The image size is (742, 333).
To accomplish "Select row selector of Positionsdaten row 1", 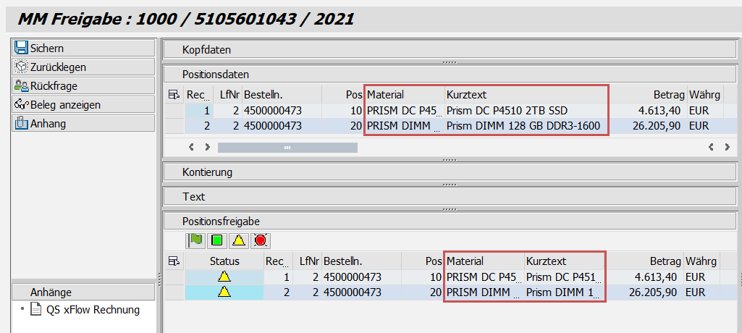I will click(x=174, y=111).
